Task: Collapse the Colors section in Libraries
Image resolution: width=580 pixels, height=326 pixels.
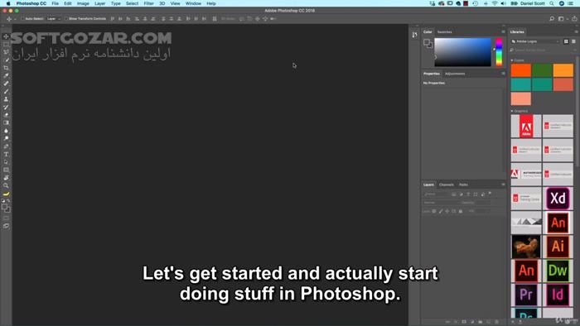Action: tap(512, 60)
